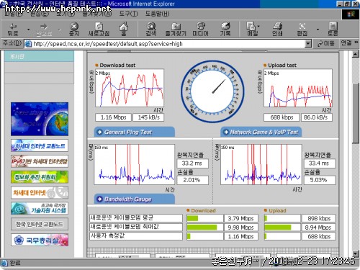Image resolution: width=360 pixels, height=270 pixels.
Task: Click the vertical scrollbar down arrow
Action: (356, 253)
